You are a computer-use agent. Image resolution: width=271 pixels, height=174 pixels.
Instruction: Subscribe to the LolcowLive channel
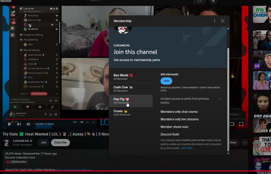(60, 143)
